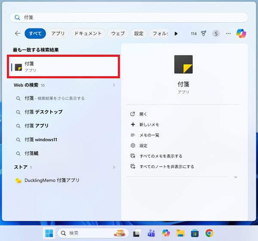Choose すべてのメモを表示する action
Screen dimensions: 258x241
coord(161,156)
